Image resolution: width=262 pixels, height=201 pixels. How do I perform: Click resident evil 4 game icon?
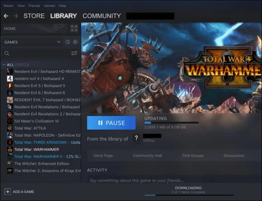(10, 79)
